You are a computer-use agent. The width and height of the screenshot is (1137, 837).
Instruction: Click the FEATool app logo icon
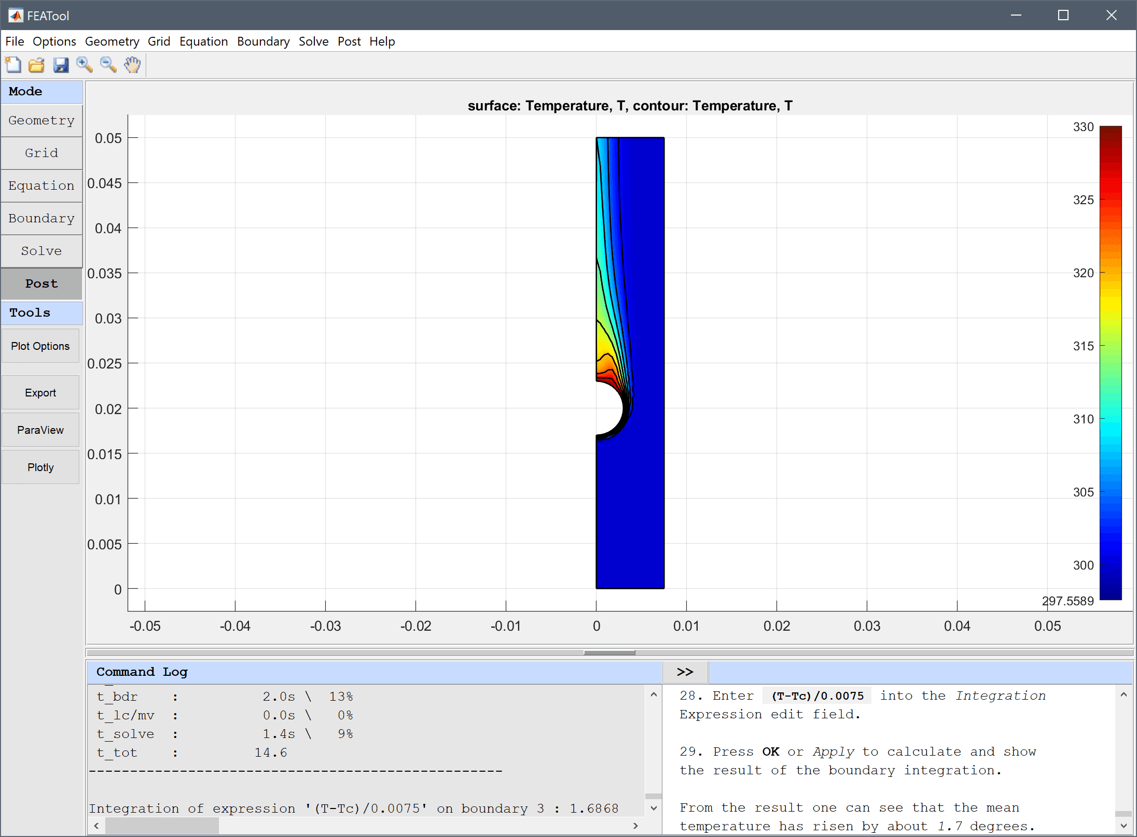point(16,16)
